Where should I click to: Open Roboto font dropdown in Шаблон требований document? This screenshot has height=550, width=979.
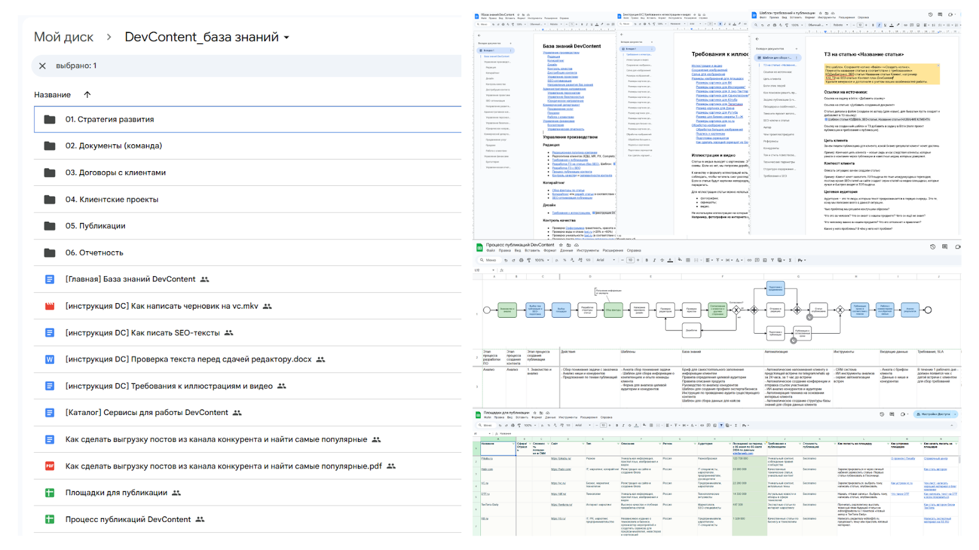click(840, 25)
